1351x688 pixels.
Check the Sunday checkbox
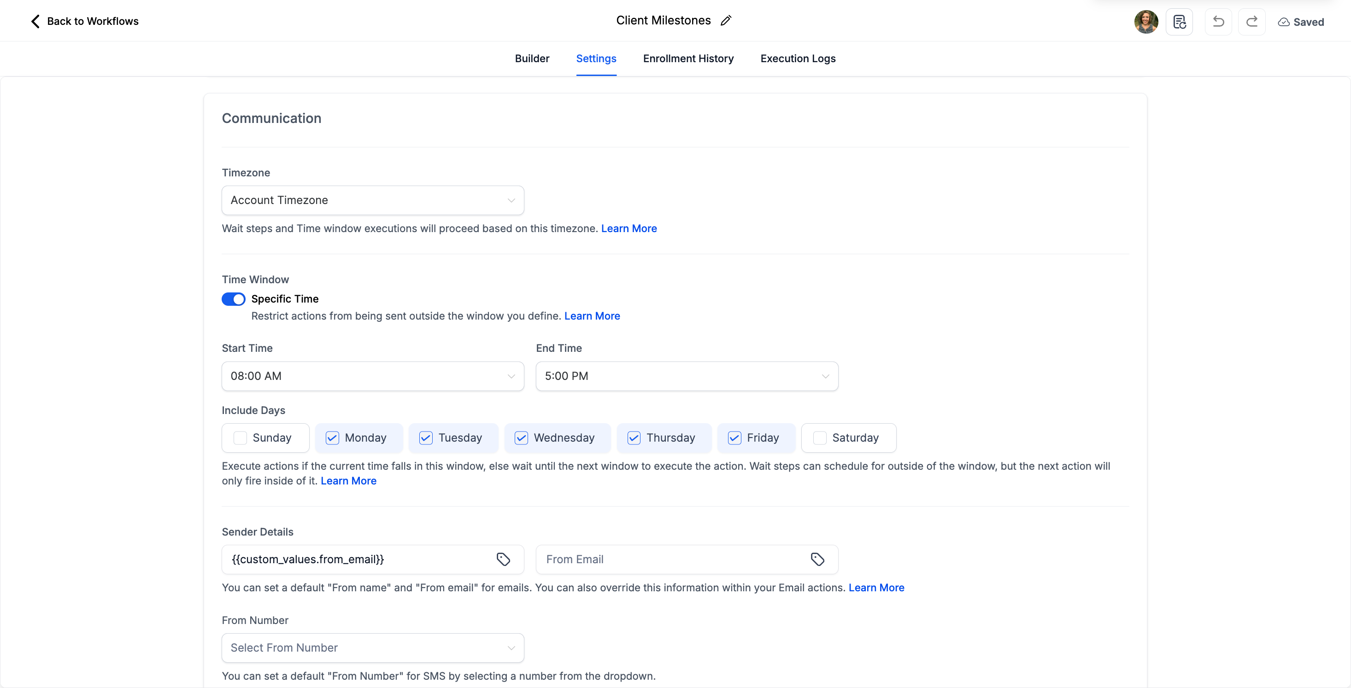[240, 437]
